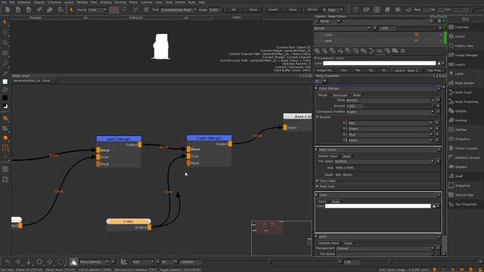Open the selection Type dropdown in toolbar
This screenshot has height=272, width=484.
click(x=178, y=10)
